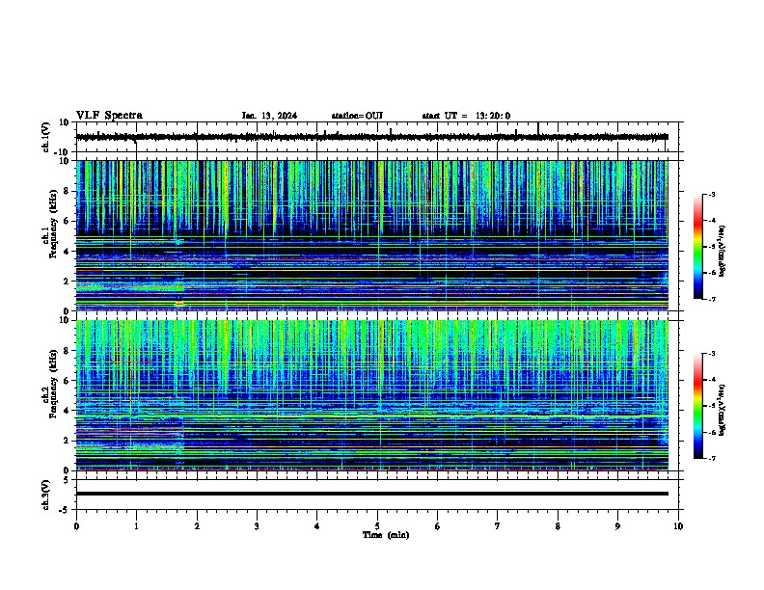This screenshot has height=590, width=764.
Task: Click the ch.1 frequency tick label "8"
Action: tap(68, 191)
